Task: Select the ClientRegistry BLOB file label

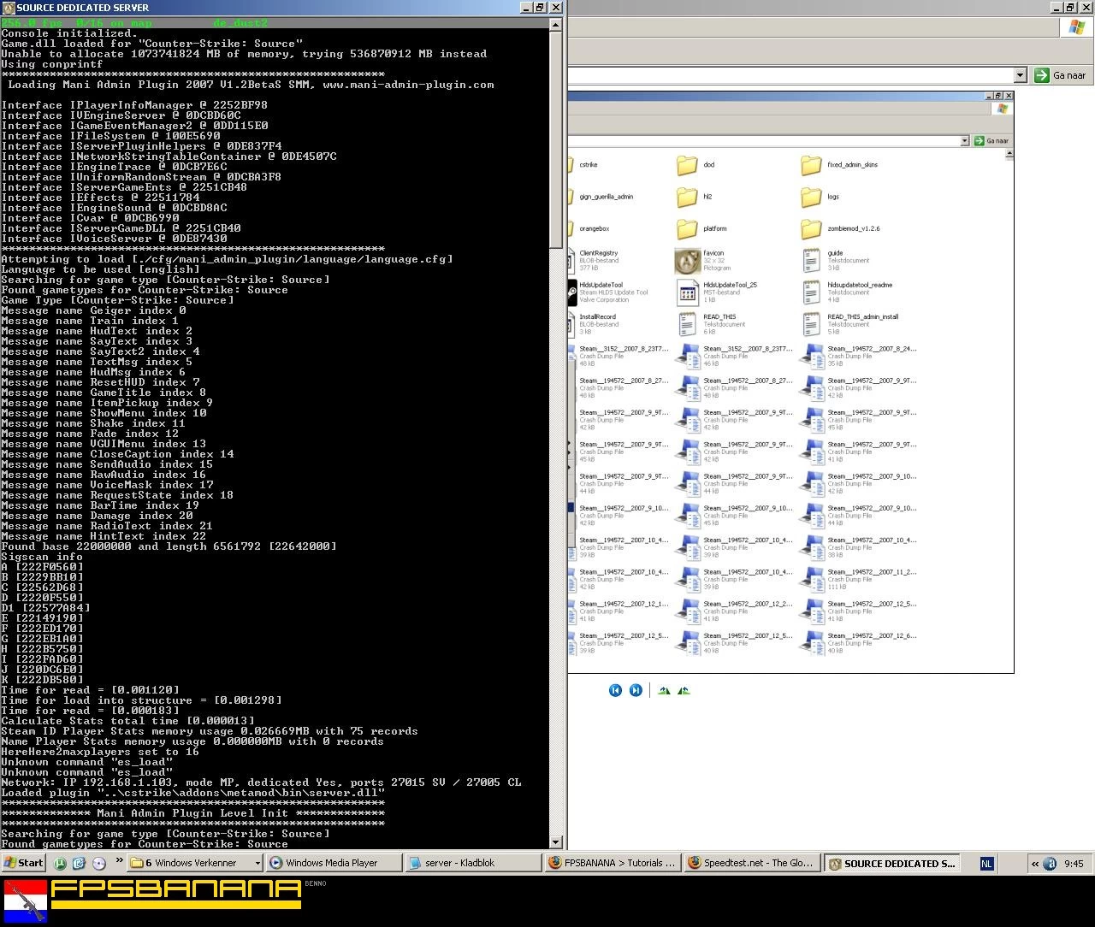Action: (599, 253)
